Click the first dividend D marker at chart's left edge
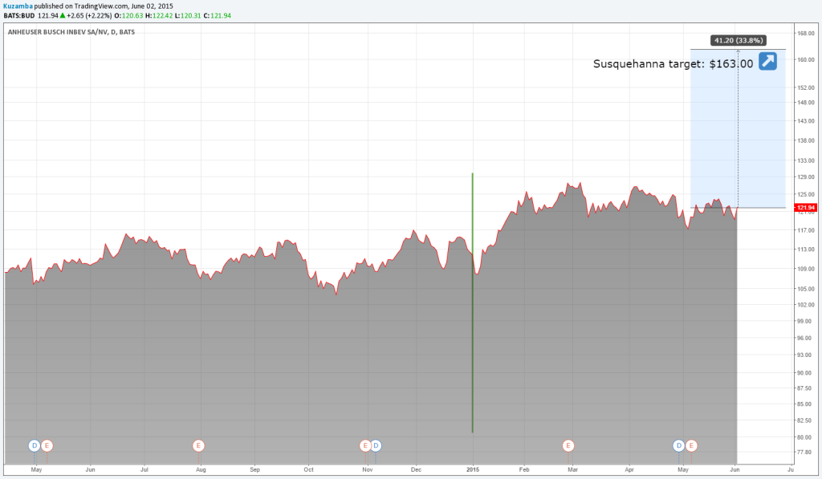The width and height of the screenshot is (822, 479). 34,445
